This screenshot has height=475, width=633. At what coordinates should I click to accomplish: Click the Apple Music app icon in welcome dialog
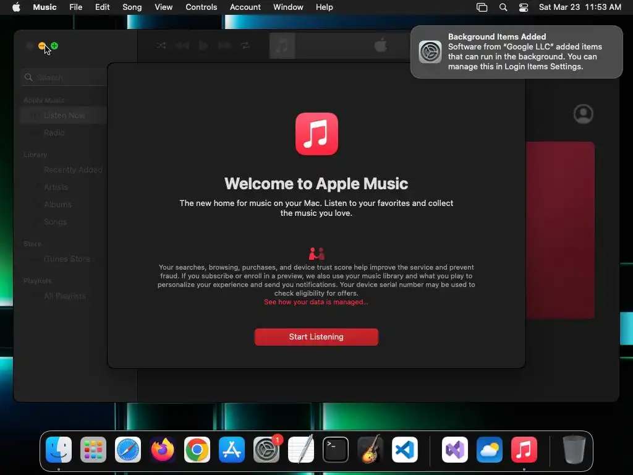pos(316,134)
